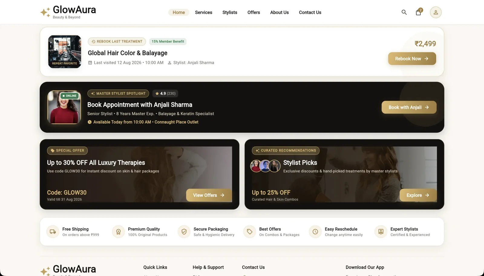
Task: Click the Expert Stylists certificate icon
Action: (x=381, y=232)
